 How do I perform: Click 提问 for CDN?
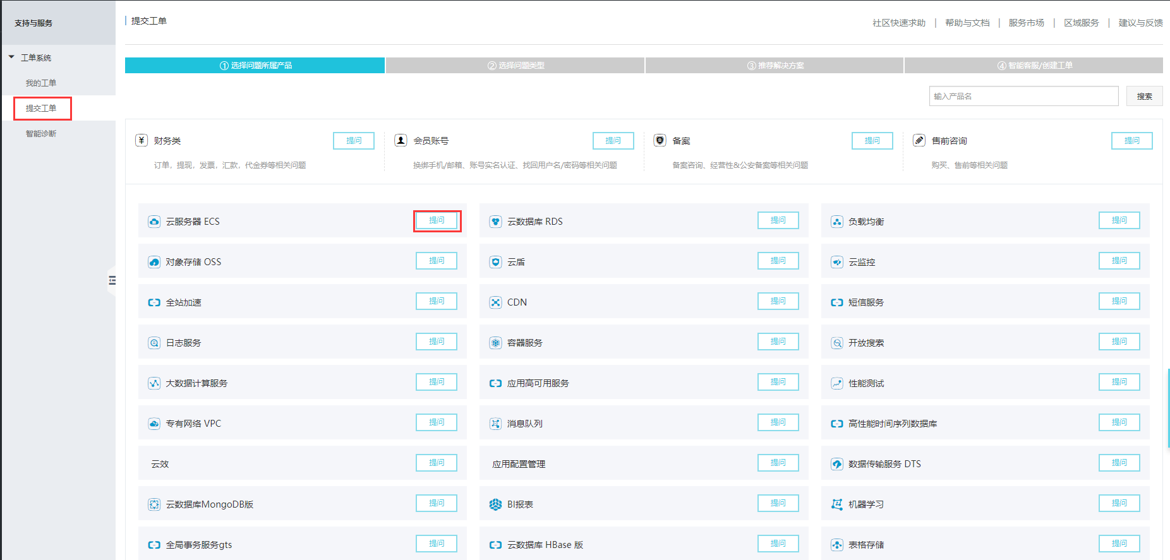click(778, 301)
